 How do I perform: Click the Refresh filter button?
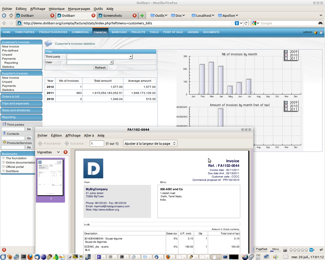tap(100, 68)
